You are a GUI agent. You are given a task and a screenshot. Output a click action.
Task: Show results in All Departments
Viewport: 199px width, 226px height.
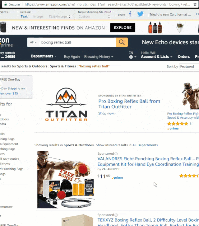145,145
